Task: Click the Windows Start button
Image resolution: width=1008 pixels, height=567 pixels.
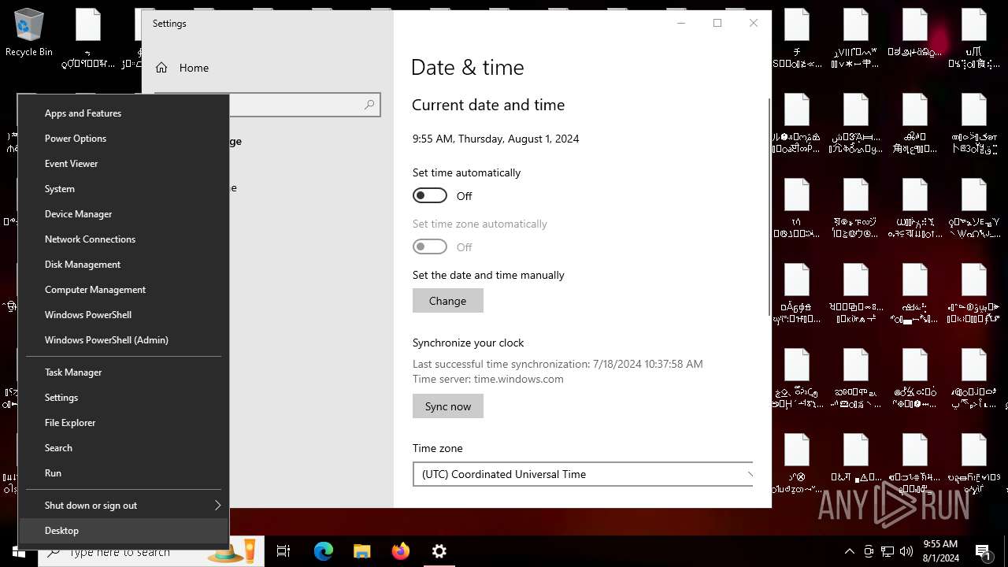Action: point(19,551)
